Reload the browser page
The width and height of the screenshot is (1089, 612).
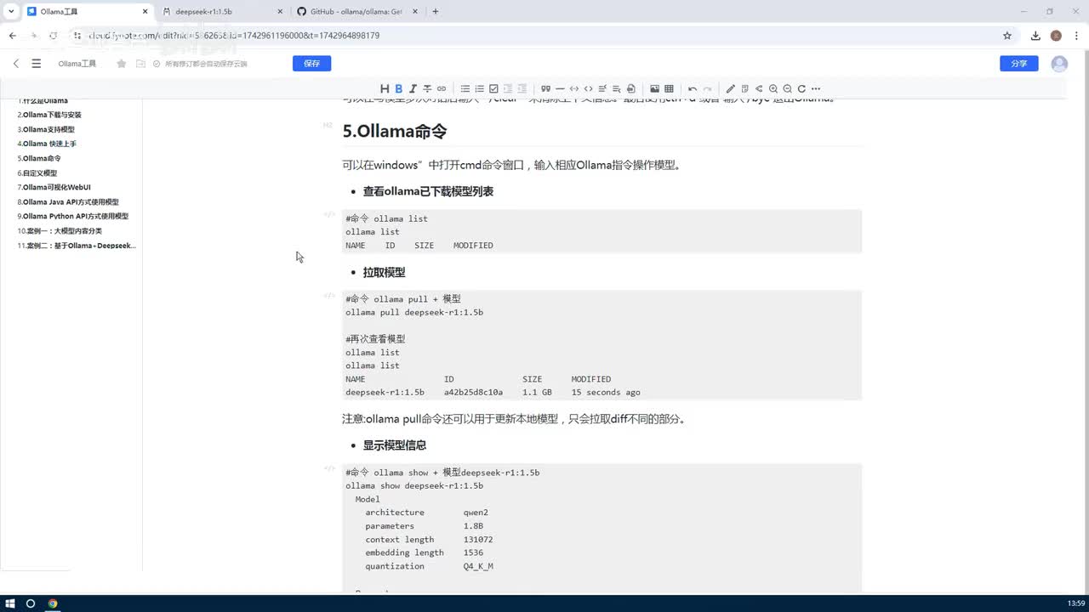(53, 36)
